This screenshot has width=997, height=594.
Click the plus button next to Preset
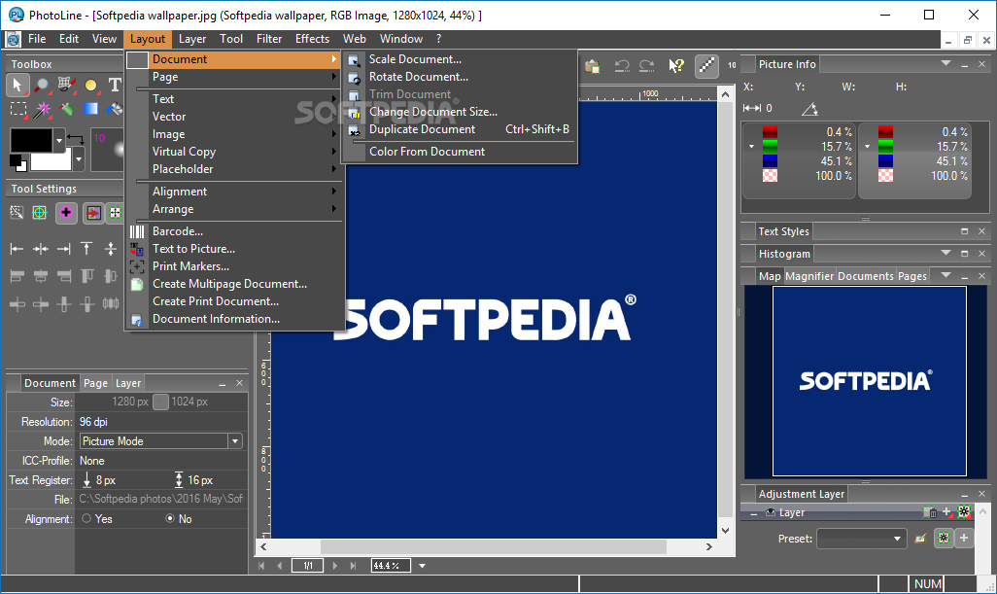(x=964, y=538)
